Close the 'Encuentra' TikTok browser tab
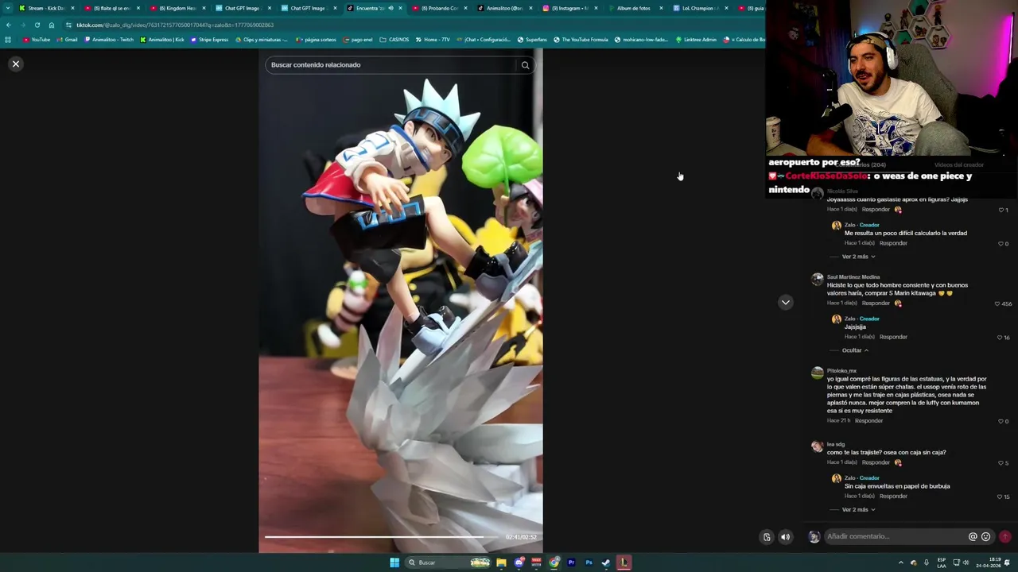Image resolution: width=1018 pixels, height=572 pixels. tap(400, 8)
